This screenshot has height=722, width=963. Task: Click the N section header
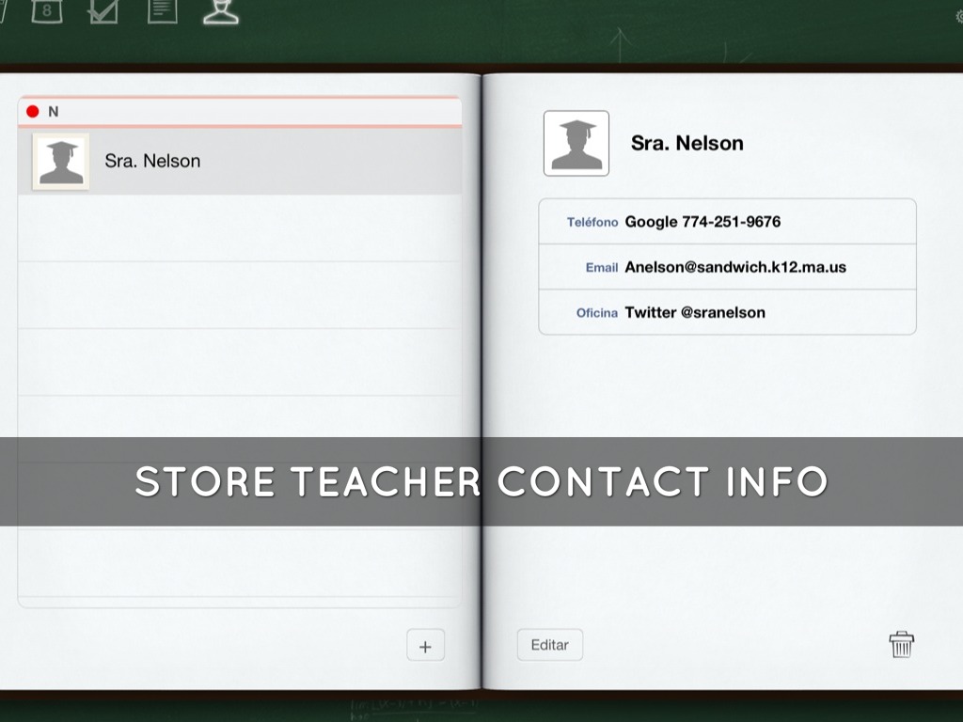coord(240,112)
